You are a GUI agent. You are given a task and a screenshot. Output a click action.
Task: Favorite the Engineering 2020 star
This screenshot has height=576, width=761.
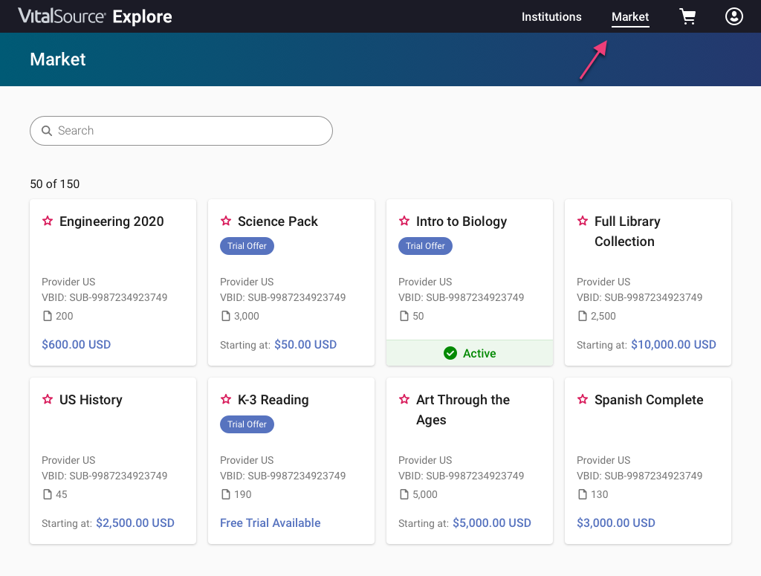pyautogui.click(x=48, y=221)
